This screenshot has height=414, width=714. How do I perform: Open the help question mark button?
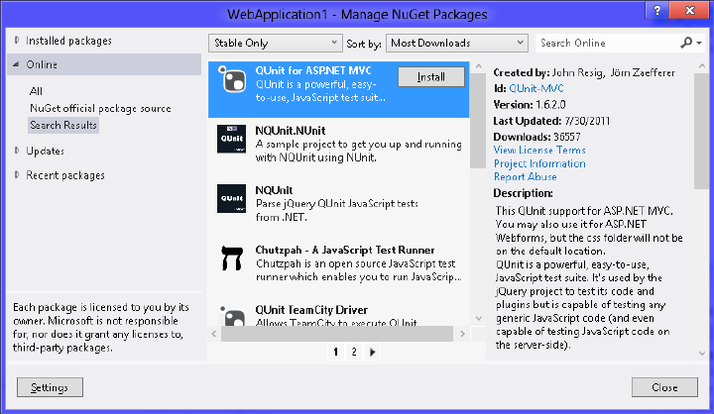[657, 10]
